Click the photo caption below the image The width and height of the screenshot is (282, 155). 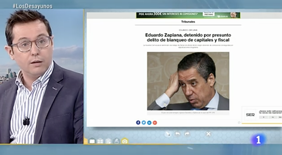tap(188, 113)
